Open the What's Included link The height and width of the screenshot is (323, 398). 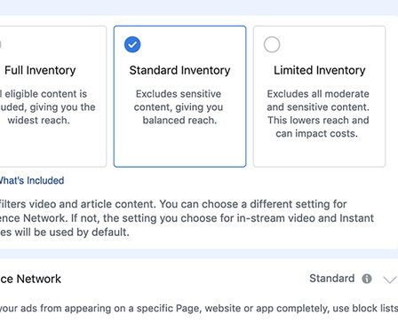[32, 180]
